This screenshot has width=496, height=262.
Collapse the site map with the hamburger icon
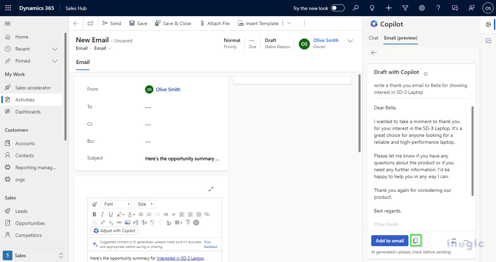(8, 23)
